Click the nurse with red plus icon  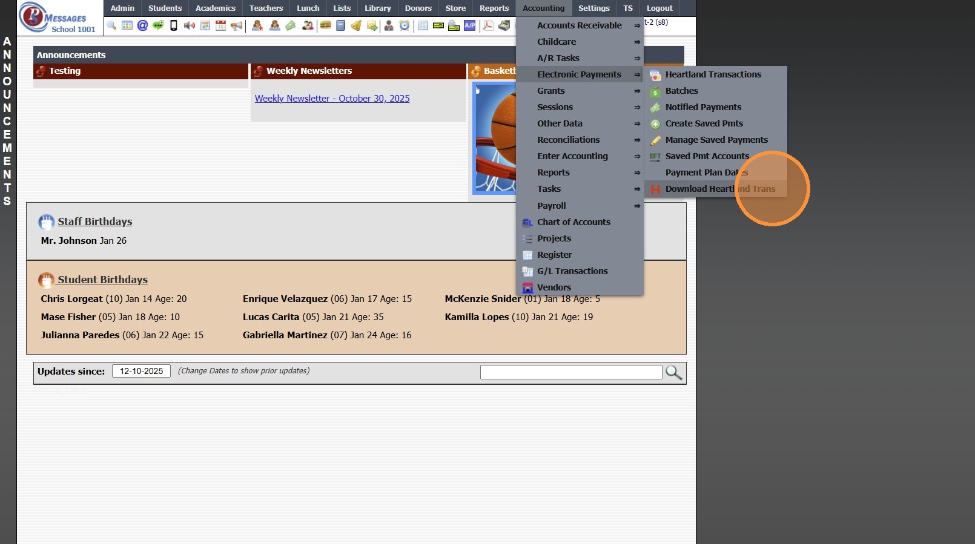pos(257,25)
